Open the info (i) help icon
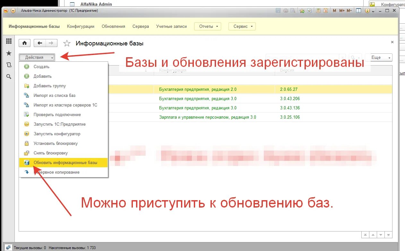The image size is (405, 251). (367, 11)
